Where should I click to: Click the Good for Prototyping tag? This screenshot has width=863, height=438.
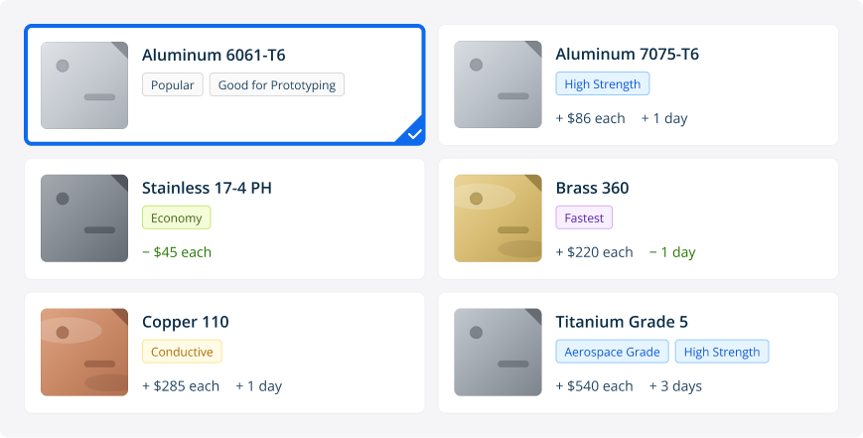click(x=277, y=84)
